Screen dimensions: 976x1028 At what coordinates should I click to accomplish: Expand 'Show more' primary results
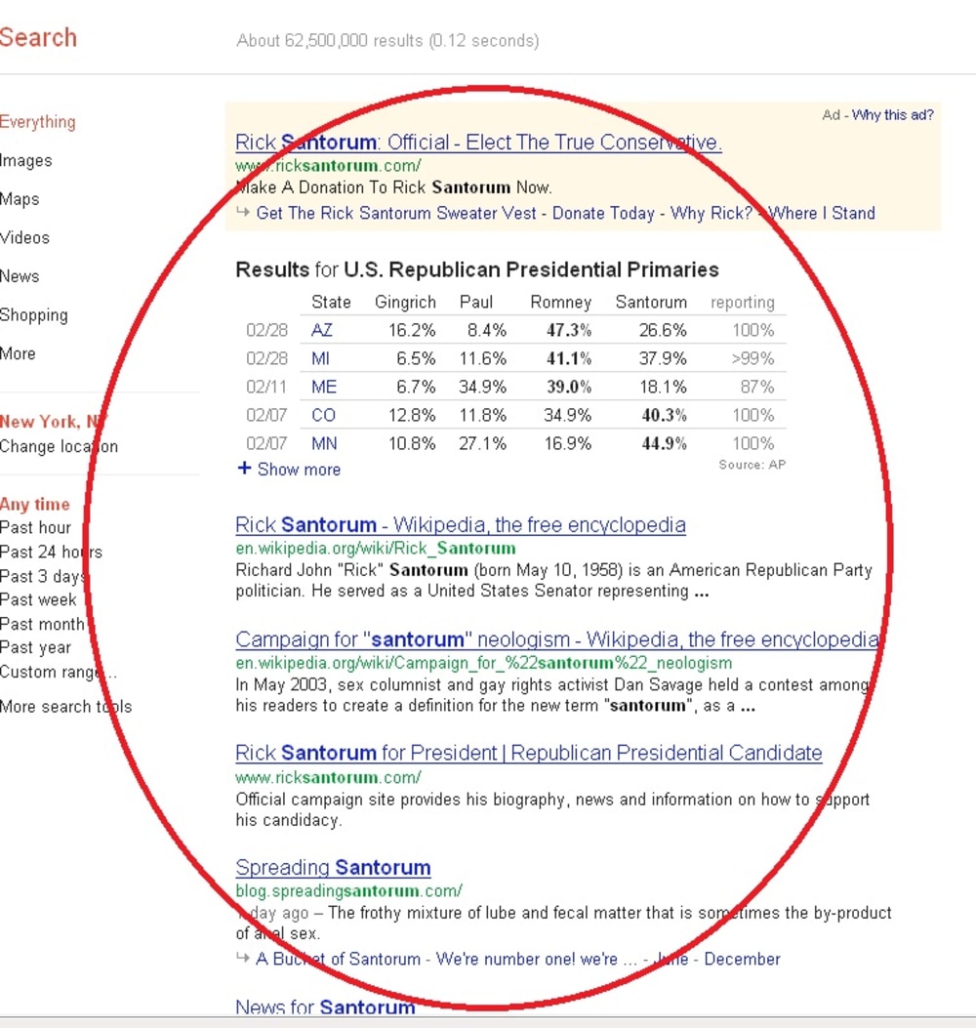coord(289,470)
